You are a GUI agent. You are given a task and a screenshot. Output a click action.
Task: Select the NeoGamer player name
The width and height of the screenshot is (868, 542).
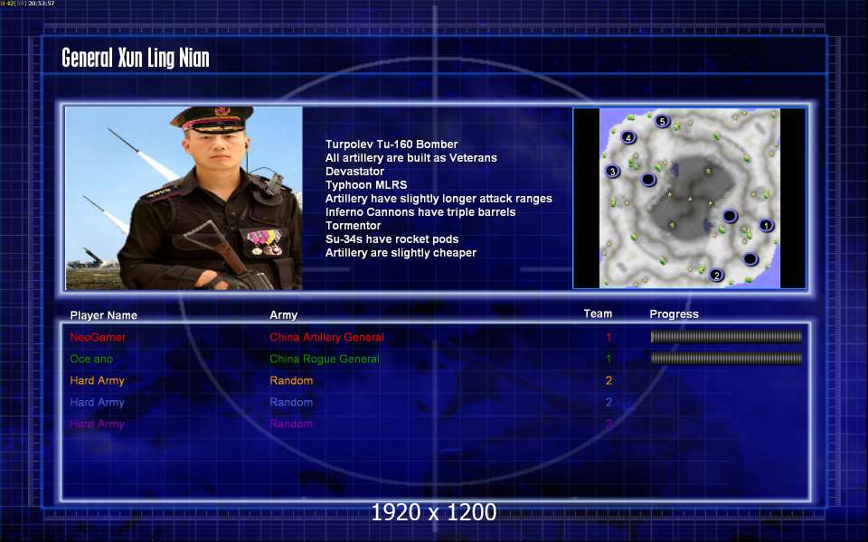tap(98, 337)
